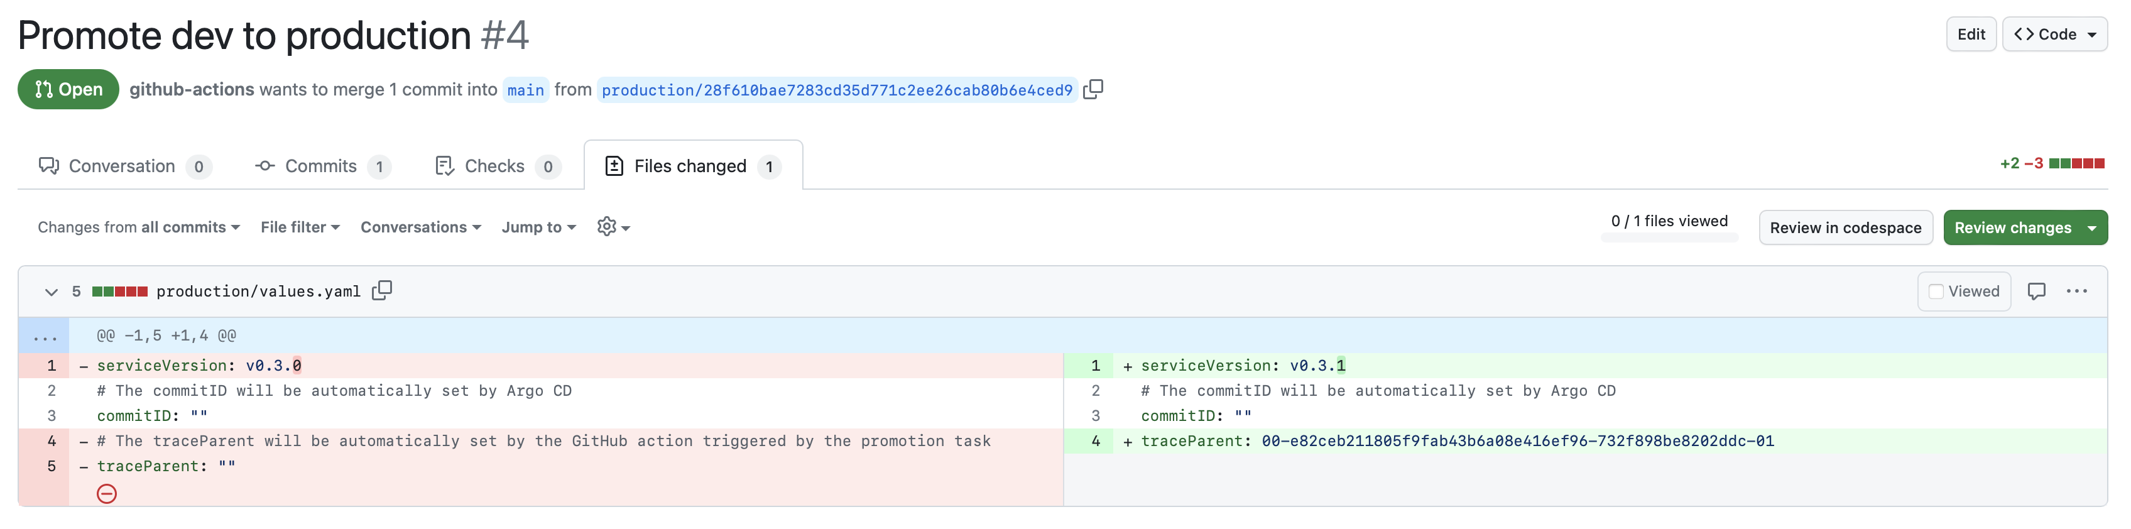Copy production/values.yaml file path
The width and height of the screenshot is (2131, 529).
[381, 291]
